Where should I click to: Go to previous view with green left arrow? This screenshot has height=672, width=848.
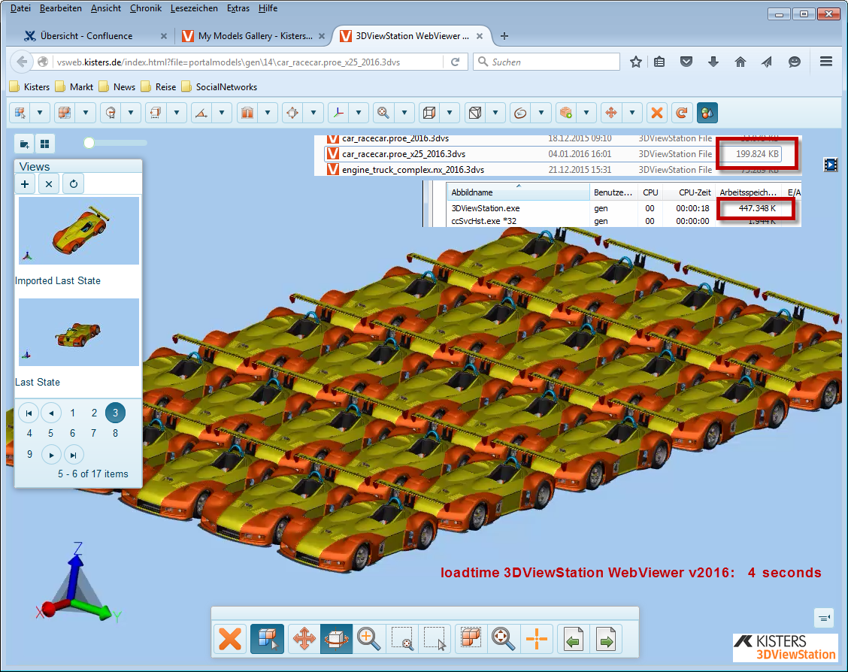(x=574, y=640)
